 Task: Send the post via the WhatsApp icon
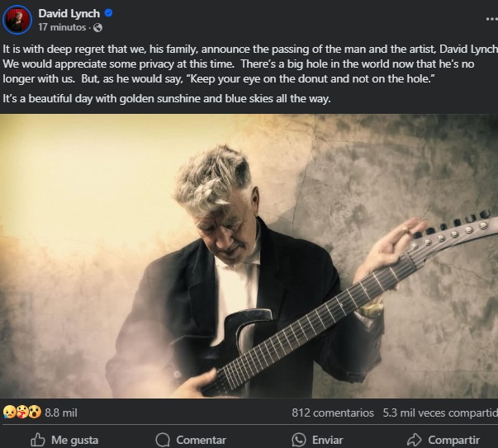point(298,440)
